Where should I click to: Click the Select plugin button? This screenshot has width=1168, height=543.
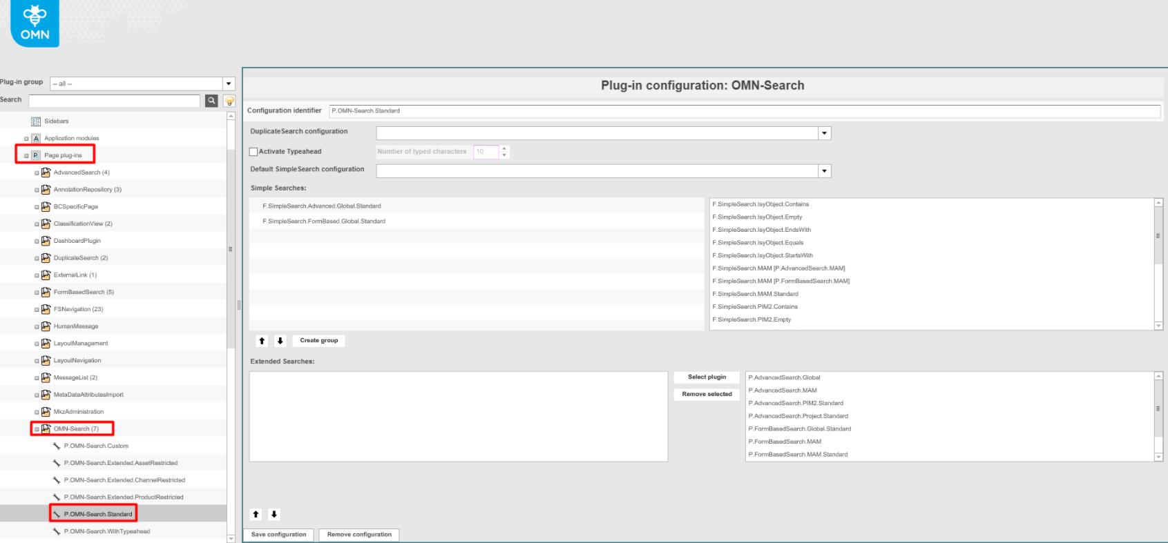coord(707,377)
